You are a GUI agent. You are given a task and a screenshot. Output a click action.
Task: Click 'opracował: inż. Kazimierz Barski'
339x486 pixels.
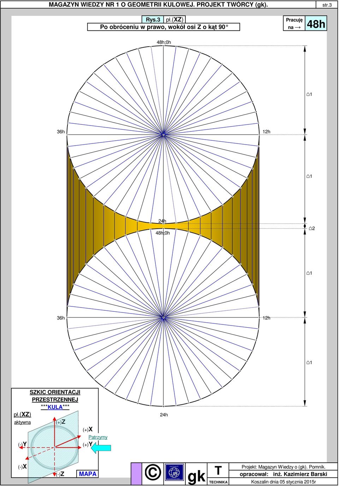pos(284,474)
